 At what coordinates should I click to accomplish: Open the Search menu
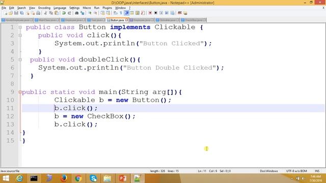21,8
